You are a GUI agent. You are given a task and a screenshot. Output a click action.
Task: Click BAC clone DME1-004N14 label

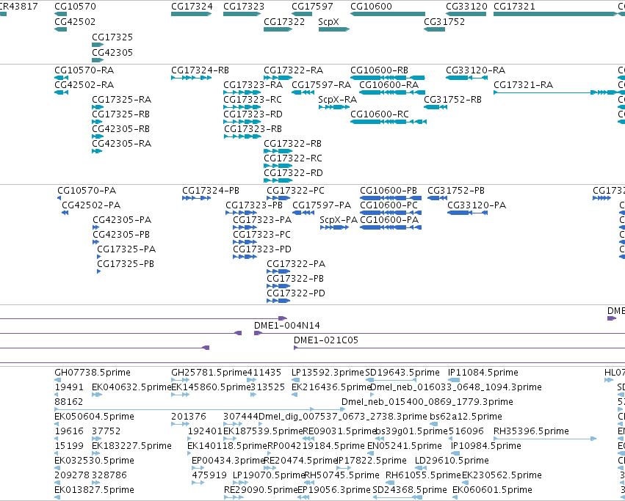point(287,326)
